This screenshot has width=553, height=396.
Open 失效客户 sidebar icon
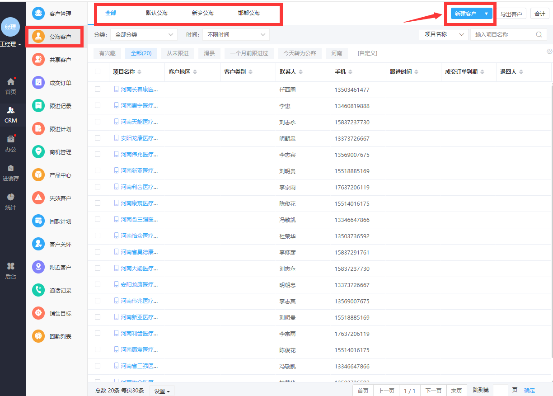tap(38, 198)
